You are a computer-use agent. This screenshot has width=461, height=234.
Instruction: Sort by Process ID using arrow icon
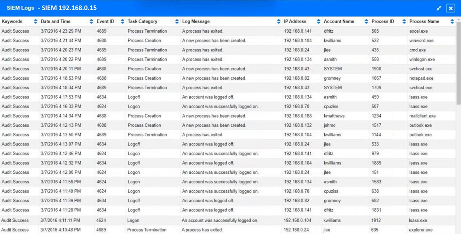pyautogui.click(x=404, y=22)
